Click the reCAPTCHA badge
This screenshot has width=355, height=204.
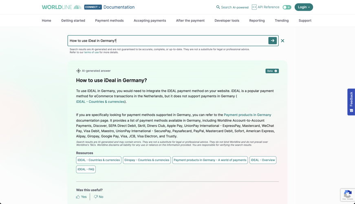click(348, 195)
